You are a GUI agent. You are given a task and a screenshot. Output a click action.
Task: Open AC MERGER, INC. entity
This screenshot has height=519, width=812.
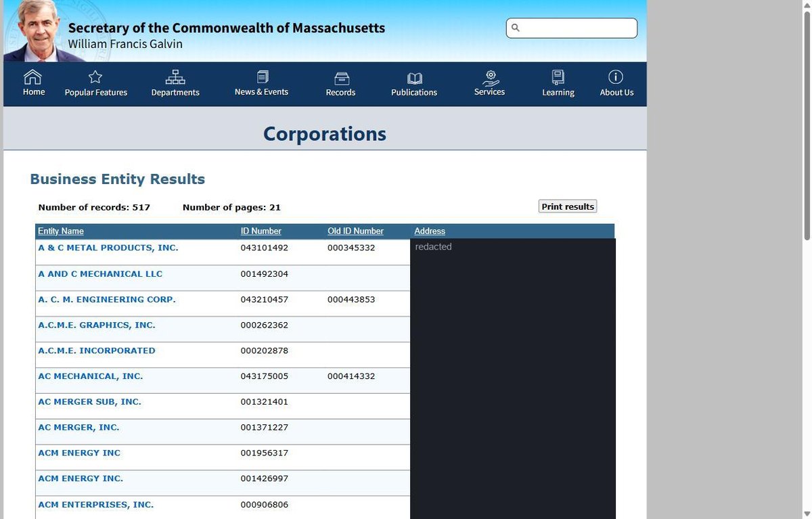point(78,428)
